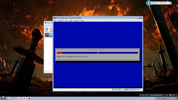Click the Action Center flag tray icon

[161, 98]
